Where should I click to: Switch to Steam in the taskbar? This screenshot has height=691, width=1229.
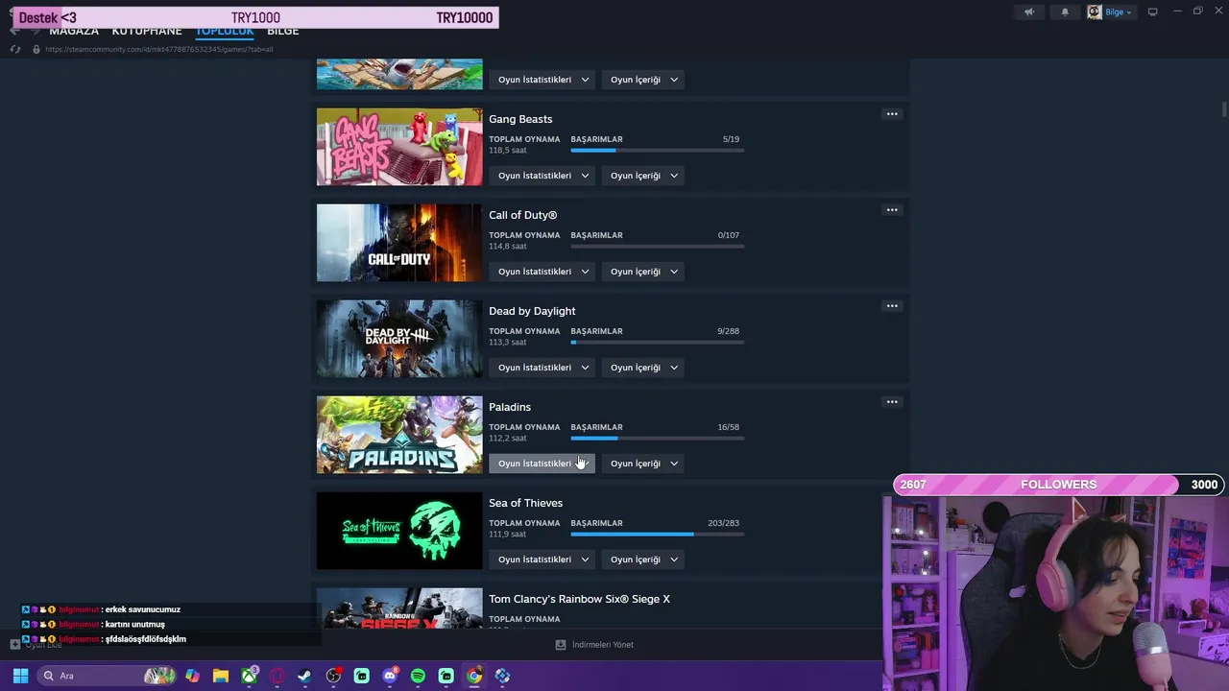point(304,676)
